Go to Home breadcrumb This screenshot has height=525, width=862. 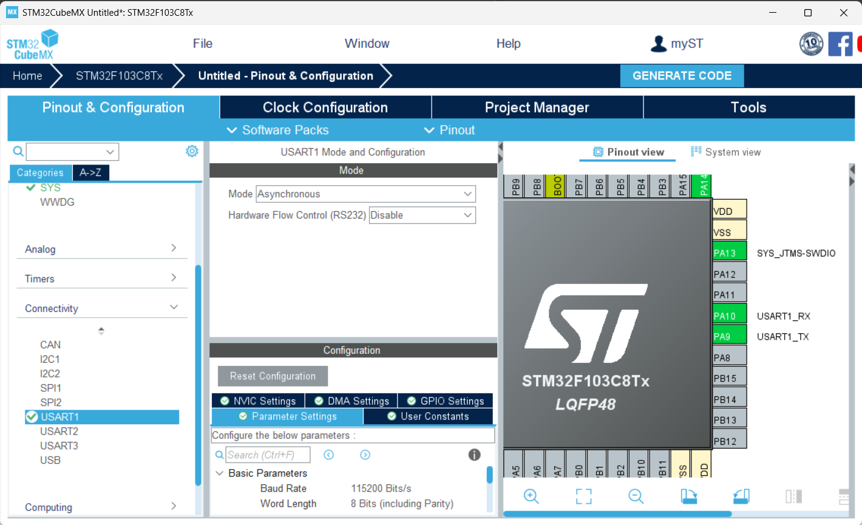(28, 76)
